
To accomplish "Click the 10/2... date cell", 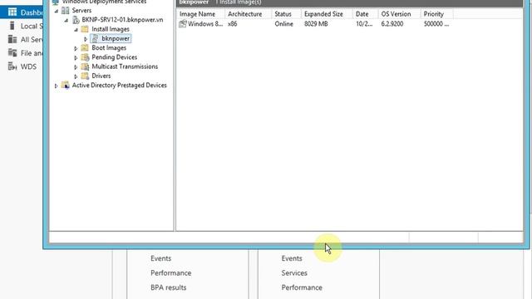I will click(x=364, y=24).
